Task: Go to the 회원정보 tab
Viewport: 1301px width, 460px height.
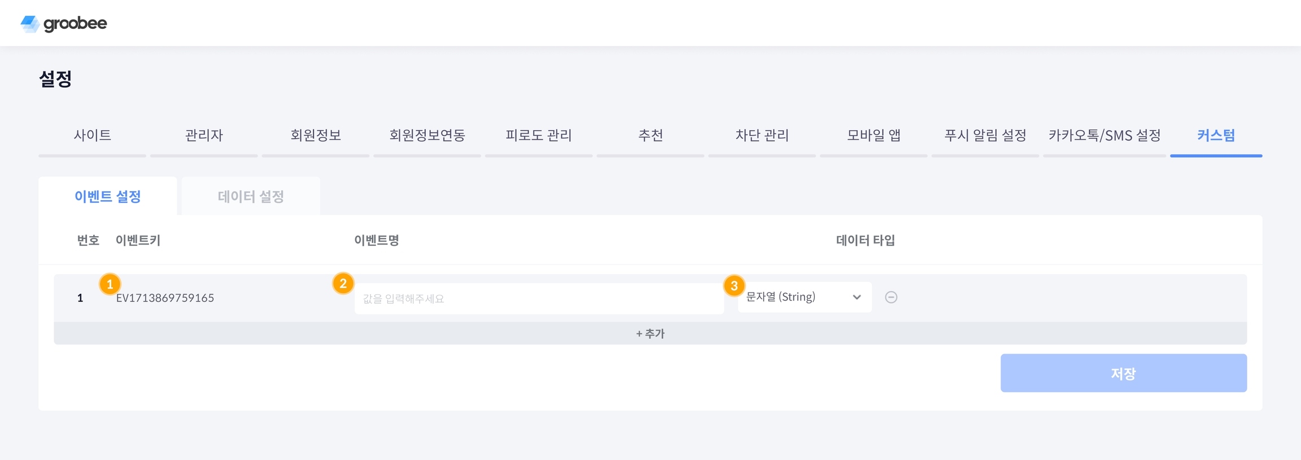Action: (316, 135)
